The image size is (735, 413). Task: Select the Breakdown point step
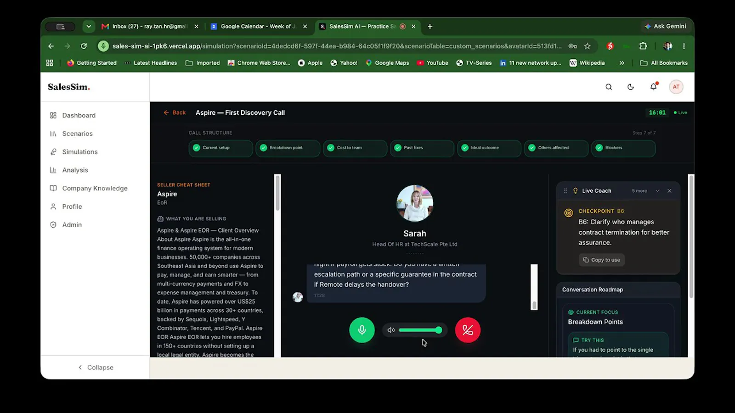click(x=288, y=148)
